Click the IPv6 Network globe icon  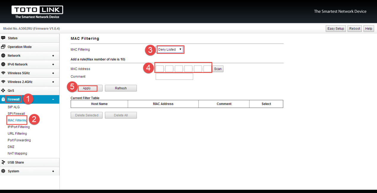(3, 64)
